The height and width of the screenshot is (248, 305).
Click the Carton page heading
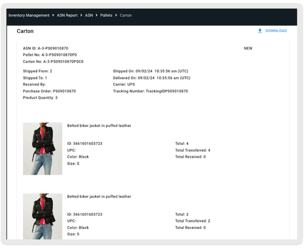(25, 31)
